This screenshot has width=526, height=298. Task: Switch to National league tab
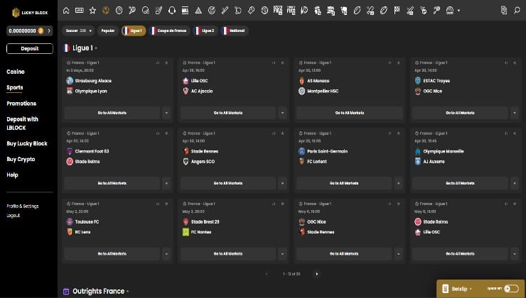(235, 31)
